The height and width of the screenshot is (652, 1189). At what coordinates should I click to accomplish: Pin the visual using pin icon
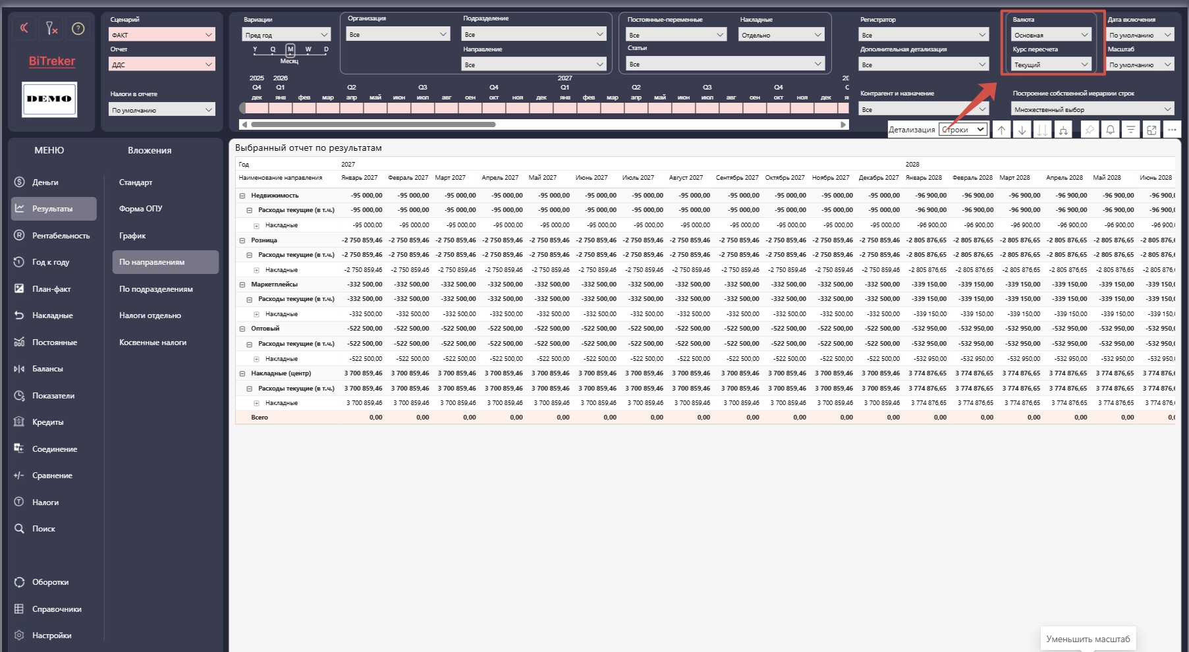1090,130
